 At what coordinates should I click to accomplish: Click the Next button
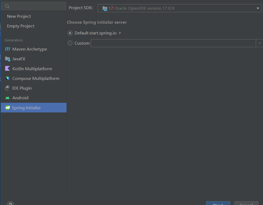[x=218, y=203]
